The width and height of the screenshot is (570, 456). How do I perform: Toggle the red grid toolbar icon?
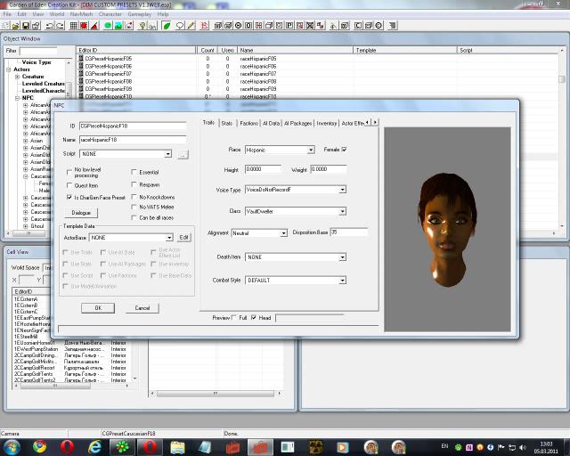[x=84, y=26]
